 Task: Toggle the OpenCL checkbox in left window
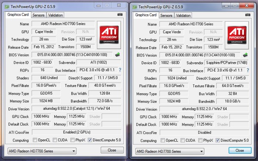[x=35, y=140]
